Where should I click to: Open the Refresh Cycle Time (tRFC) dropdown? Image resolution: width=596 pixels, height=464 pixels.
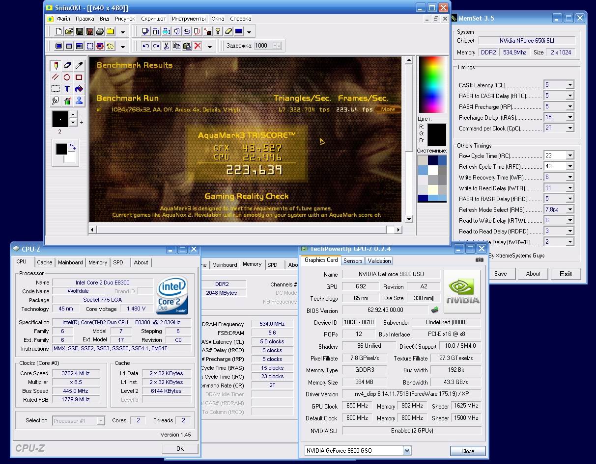570,166
